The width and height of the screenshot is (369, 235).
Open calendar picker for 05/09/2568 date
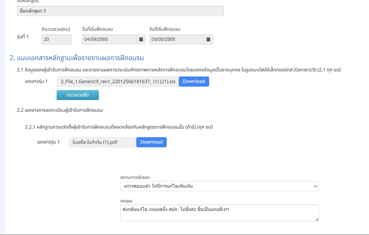208,40
